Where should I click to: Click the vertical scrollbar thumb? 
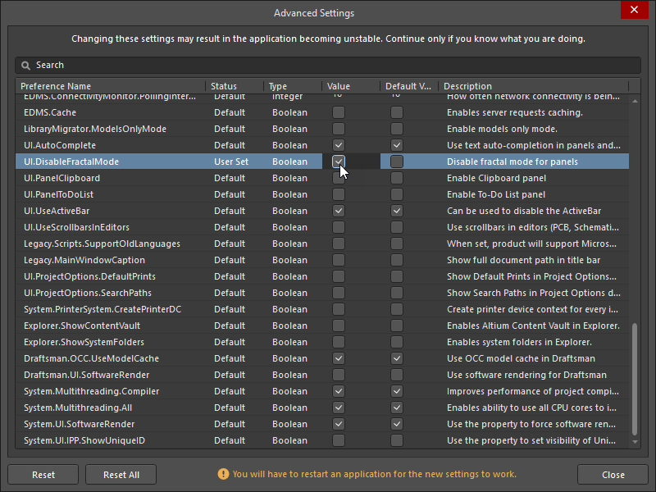tap(635, 377)
